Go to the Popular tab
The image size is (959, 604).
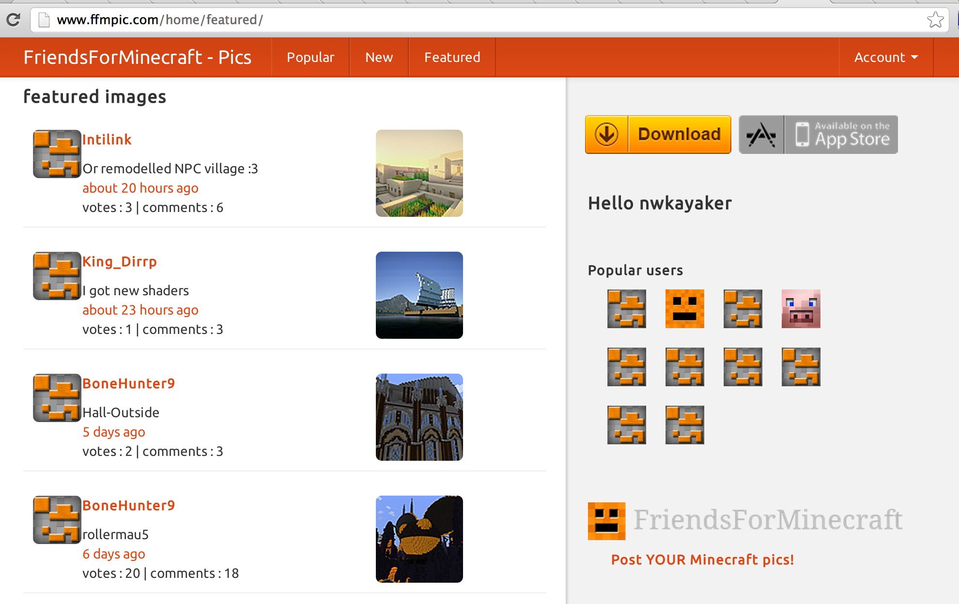point(310,57)
